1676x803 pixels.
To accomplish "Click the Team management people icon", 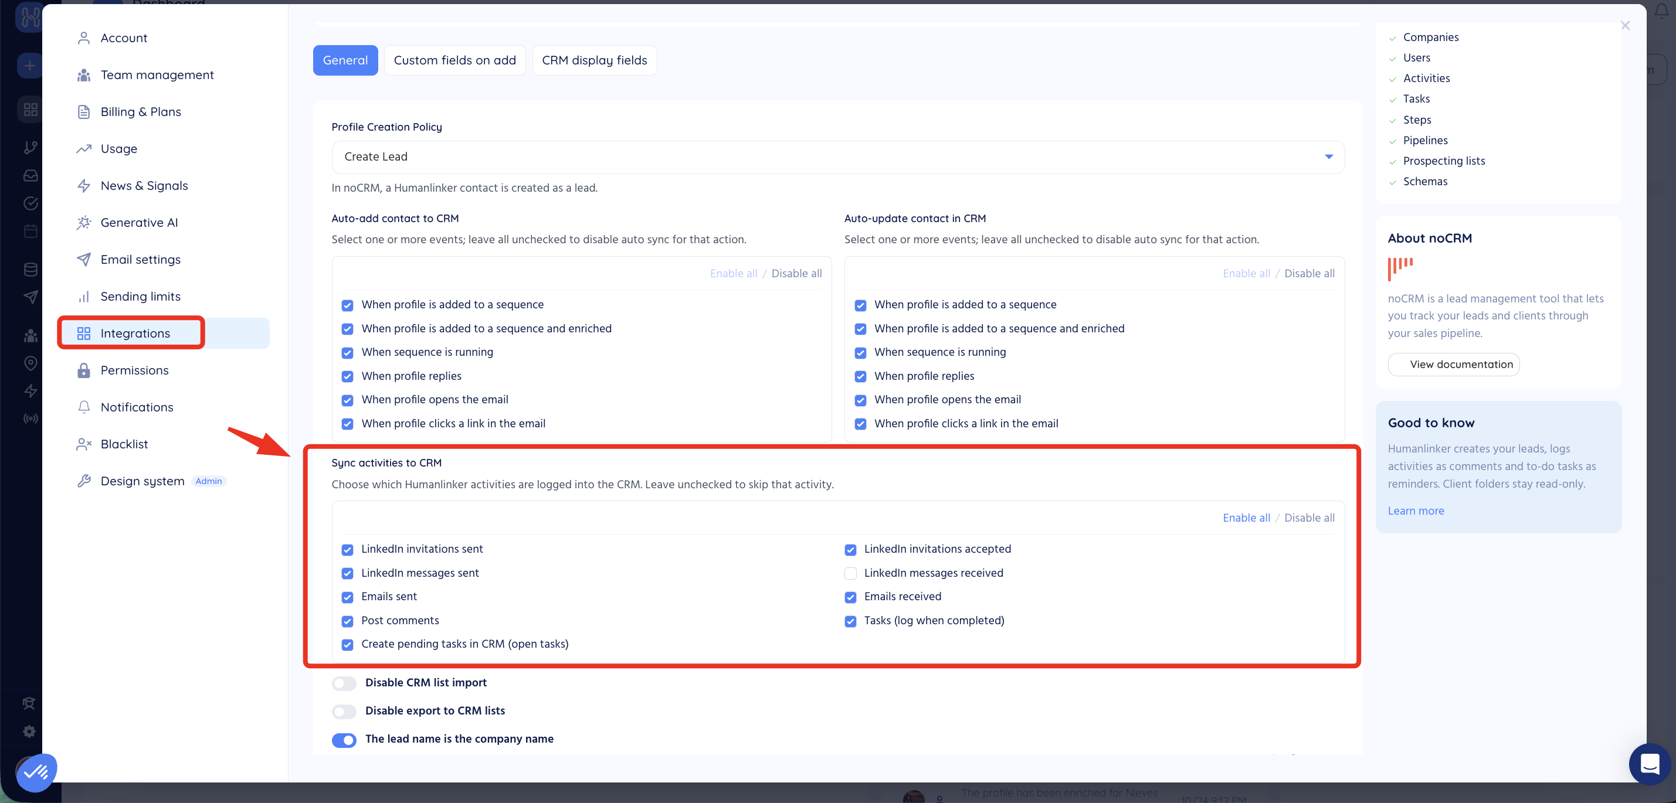I will (83, 75).
